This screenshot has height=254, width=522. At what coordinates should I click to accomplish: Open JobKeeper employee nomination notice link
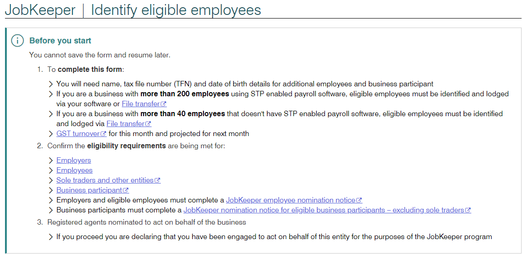(x=291, y=200)
